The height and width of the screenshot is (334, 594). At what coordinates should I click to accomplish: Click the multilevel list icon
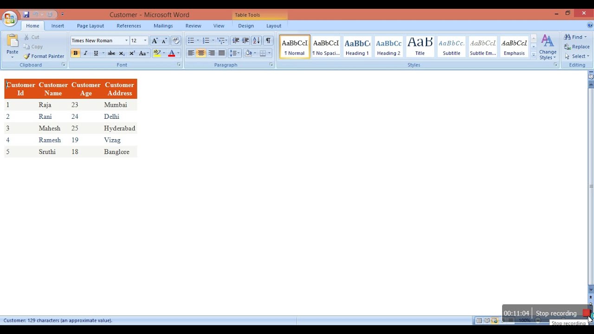[x=221, y=41]
